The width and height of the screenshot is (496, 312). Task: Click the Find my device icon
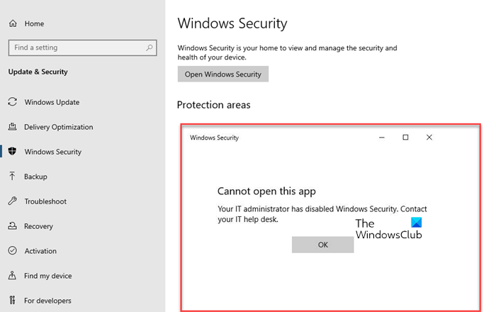pyautogui.click(x=13, y=276)
